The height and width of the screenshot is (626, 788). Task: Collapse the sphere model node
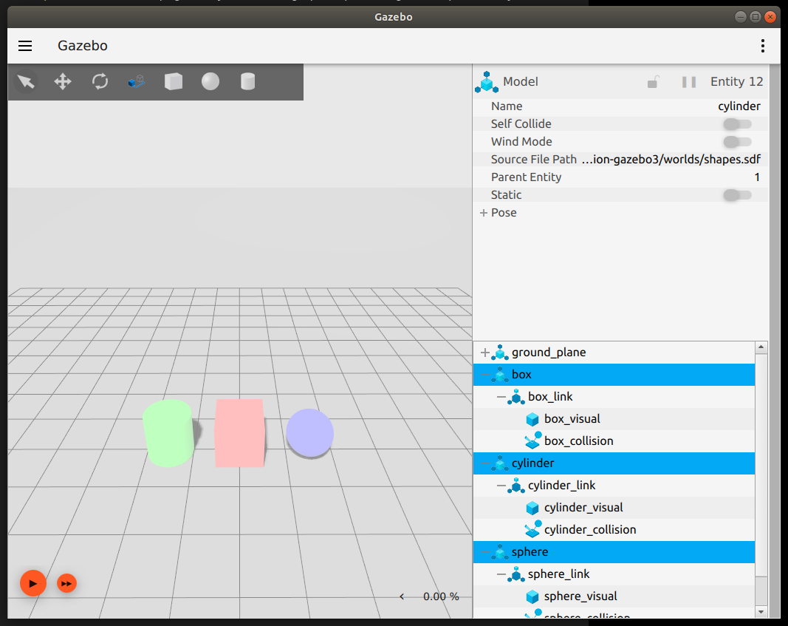click(485, 552)
